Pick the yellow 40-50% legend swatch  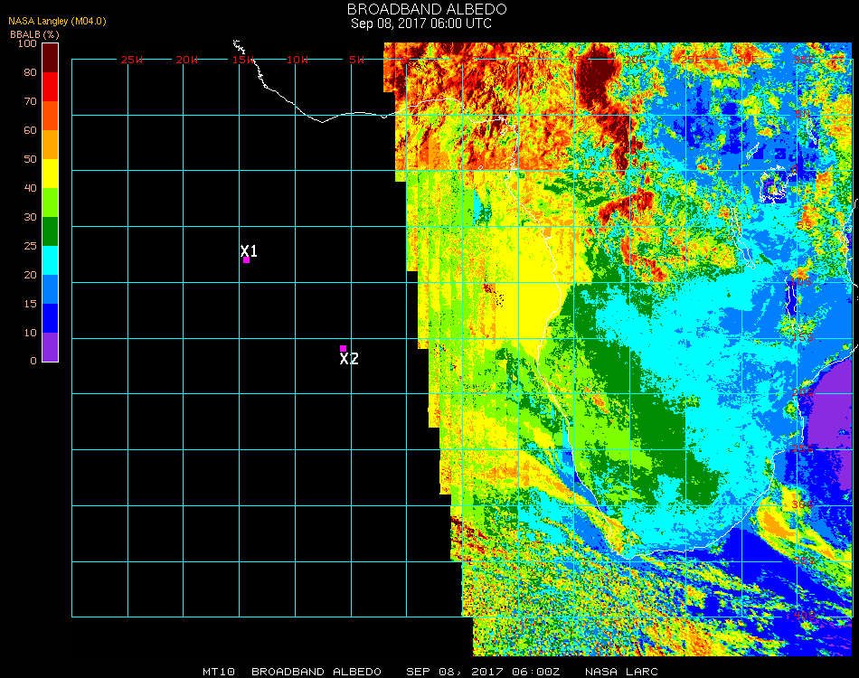click(51, 174)
